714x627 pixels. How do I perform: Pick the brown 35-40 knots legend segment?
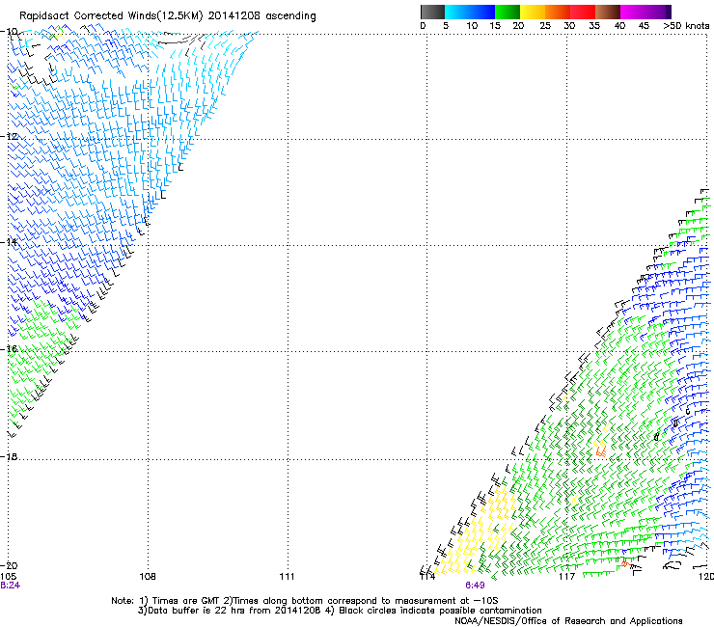608,12
